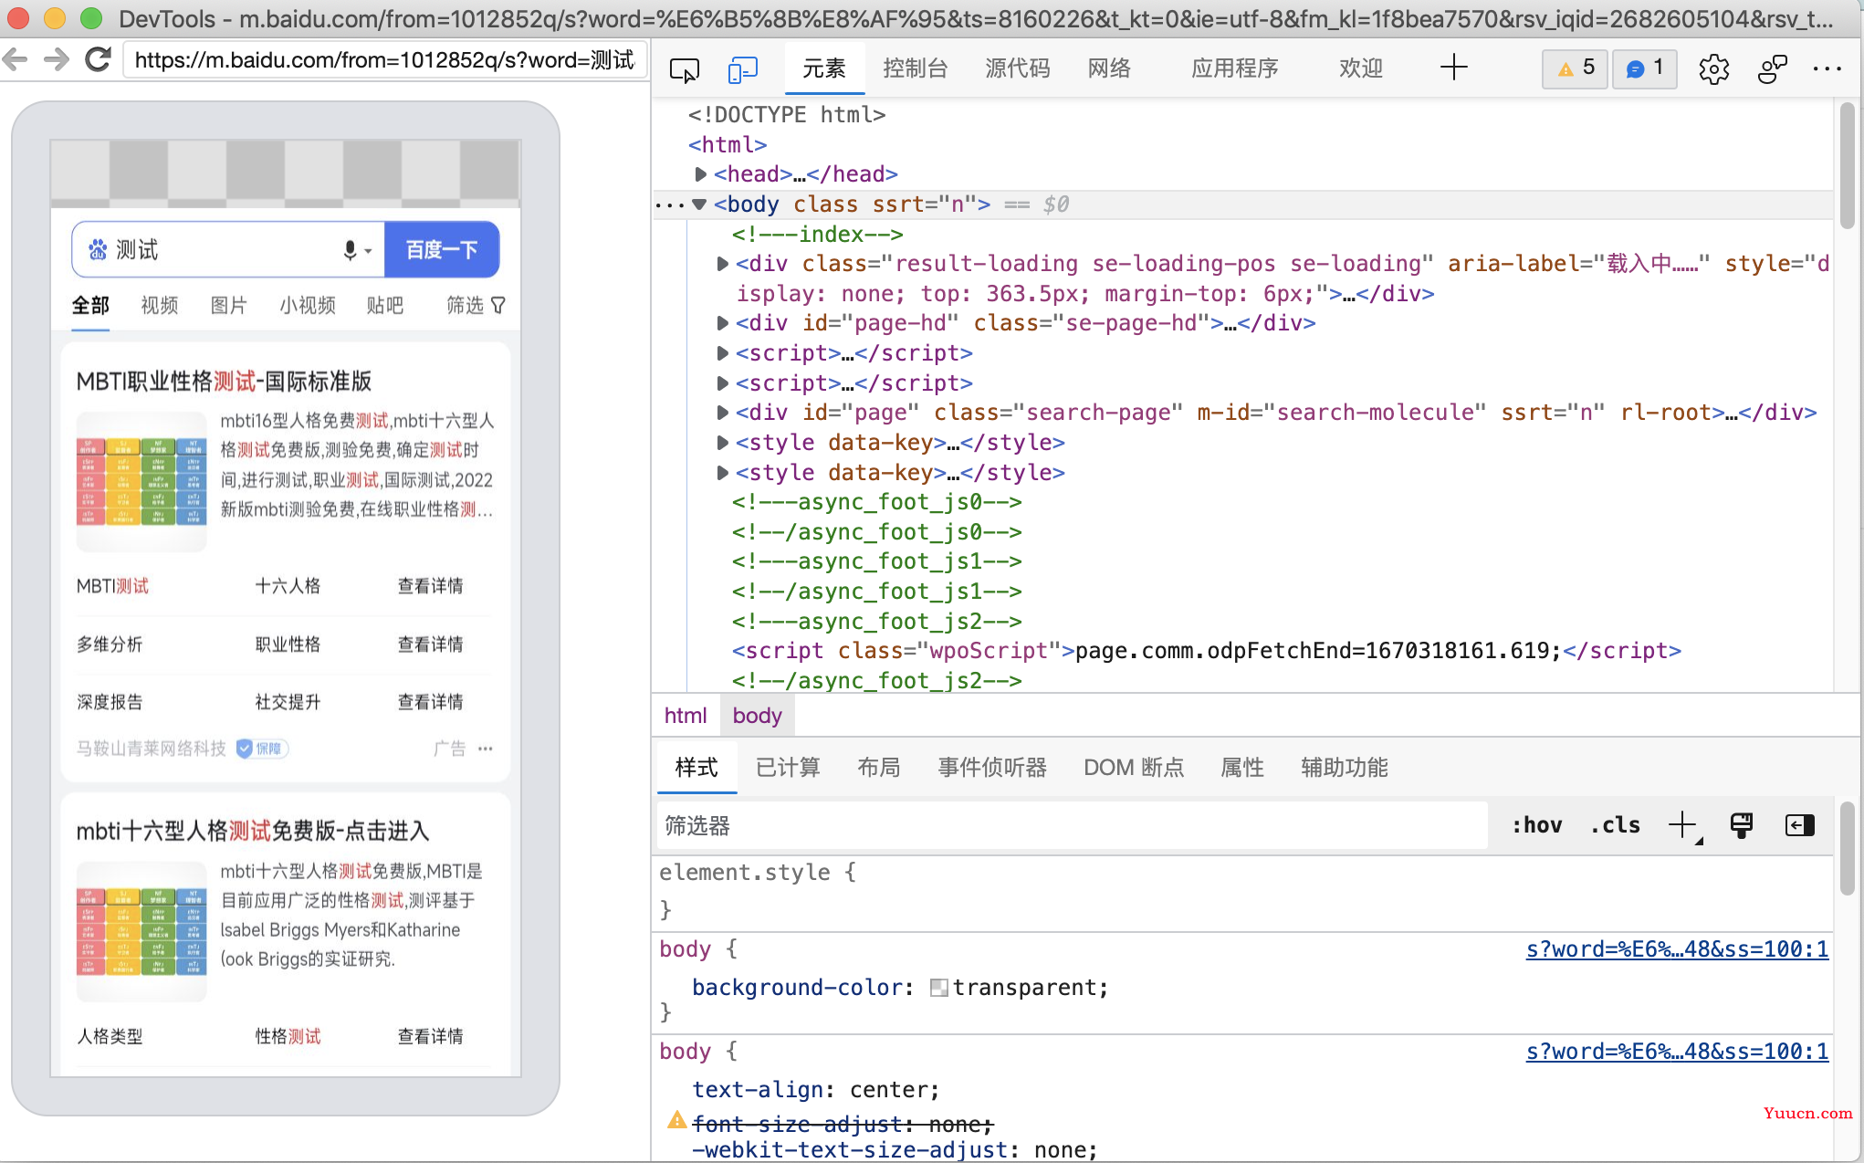Switch to the 网络 network tab
The height and width of the screenshot is (1163, 1864).
point(1109,68)
